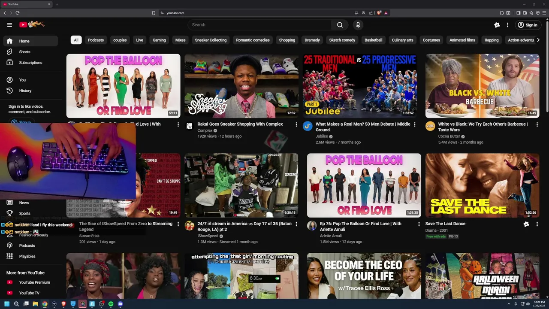Open action menu for 24/7 irl stream video
The image size is (549, 309).
tap(296, 224)
